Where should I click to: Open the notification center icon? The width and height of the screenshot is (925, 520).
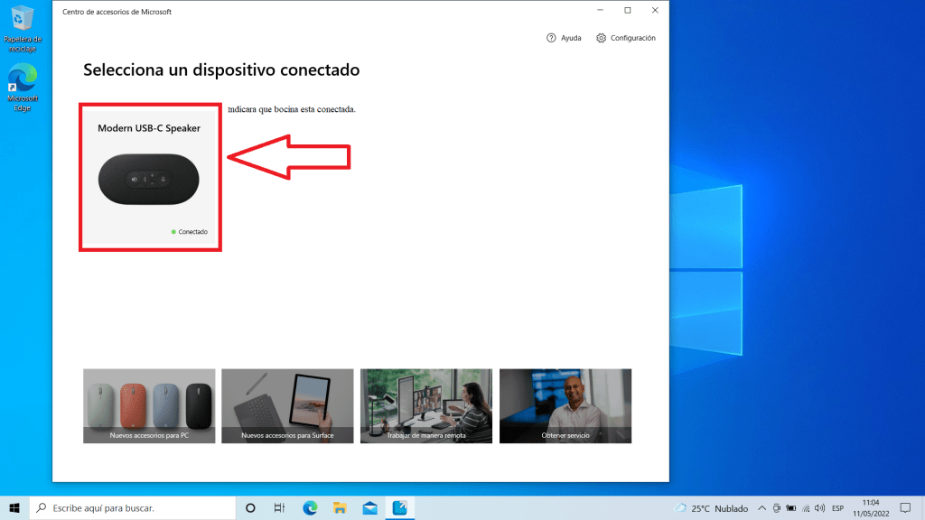pos(905,507)
